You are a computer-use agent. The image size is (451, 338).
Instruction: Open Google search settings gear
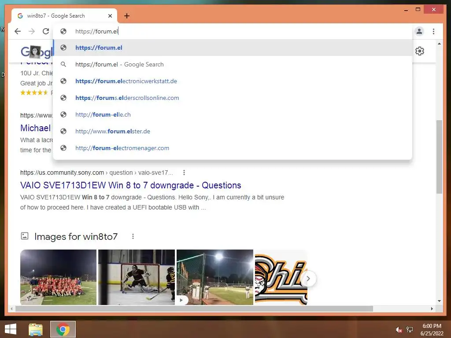point(420,51)
